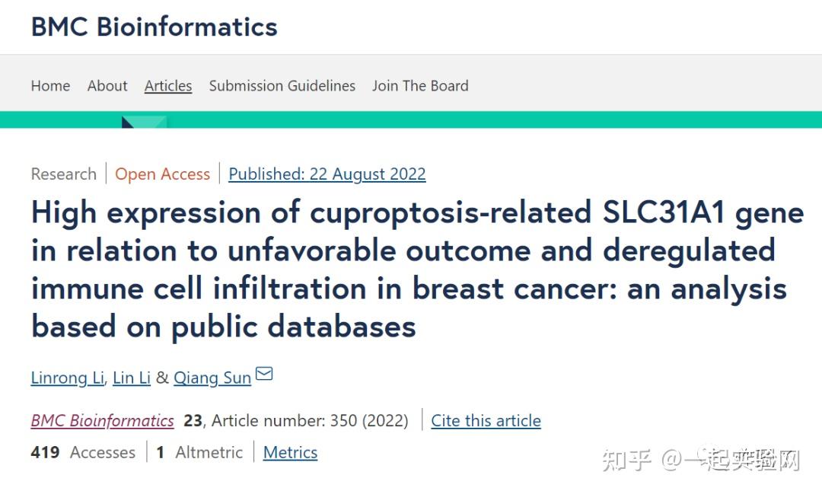Open the Articles menu item
Screen dimensions: 822x494
(167, 86)
